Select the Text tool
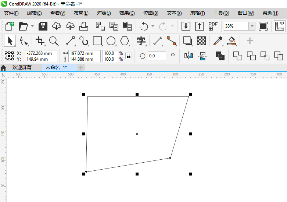Screen dimensions: 287x202 pyautogui.click(x=141, y=40)
